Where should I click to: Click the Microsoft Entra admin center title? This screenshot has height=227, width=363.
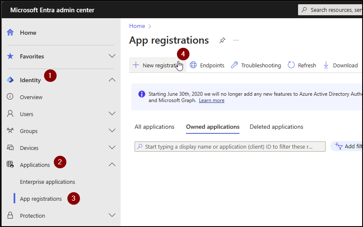[x=52, y=10]
